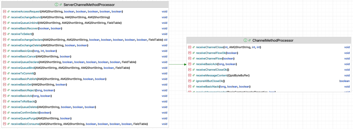Select the receiveBasicNack method name
The image size is (353, 129).
tap(207, 86)
